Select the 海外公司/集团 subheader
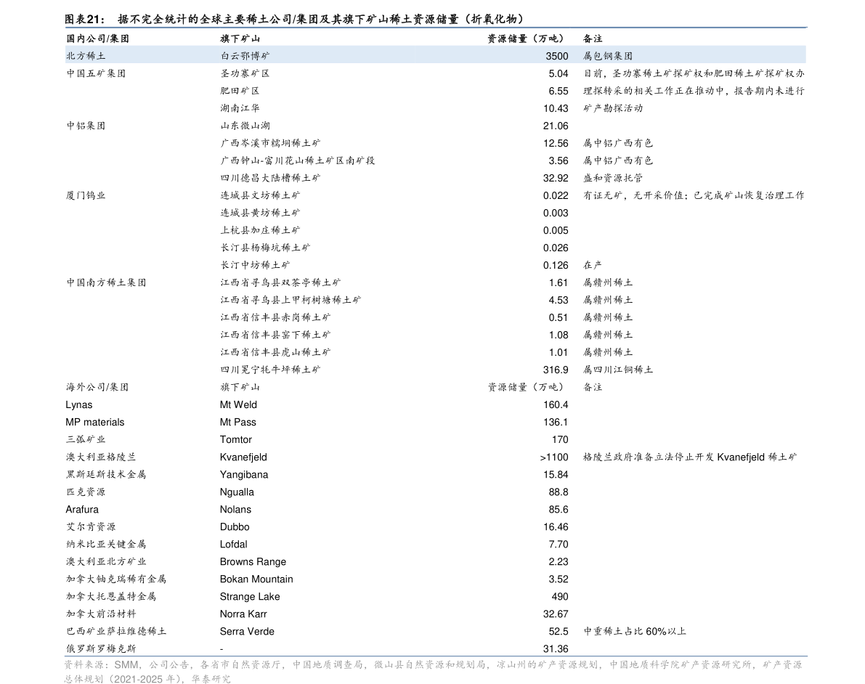Image resolution: width=865 pixels, height=684 pixels. coord(97,387)
